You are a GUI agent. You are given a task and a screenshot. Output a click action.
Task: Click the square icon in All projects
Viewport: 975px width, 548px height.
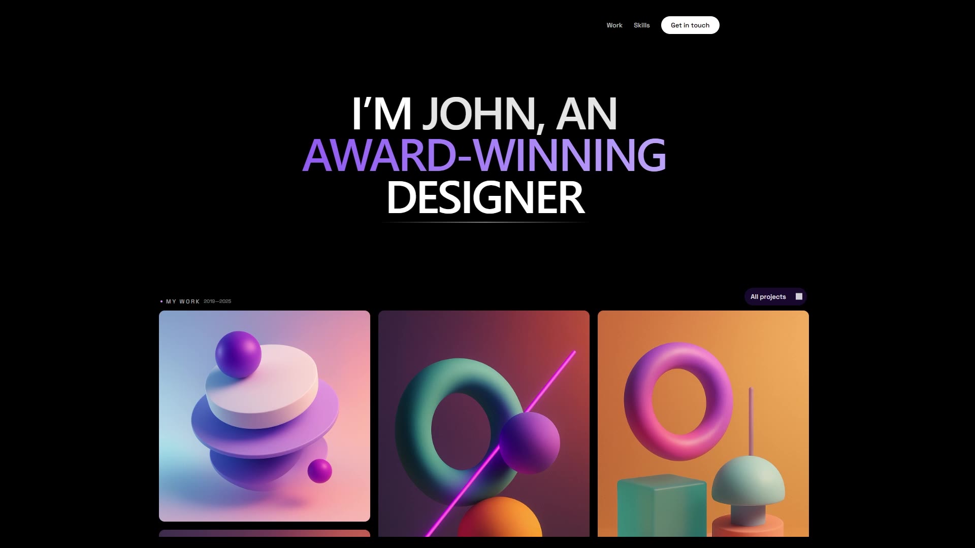(799, 296)
